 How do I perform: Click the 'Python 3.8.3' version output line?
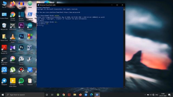pos(71,17)
